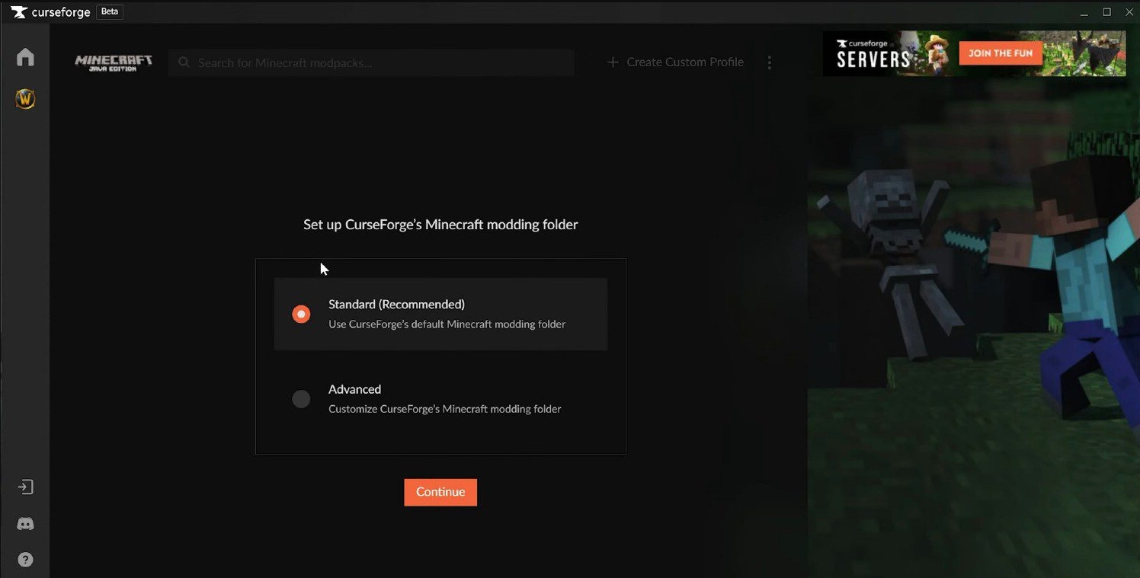Image resolution: width=1140 pixels, height=578 pixels.
Task: Click the search magnifier icon
Action: point(184,62)
